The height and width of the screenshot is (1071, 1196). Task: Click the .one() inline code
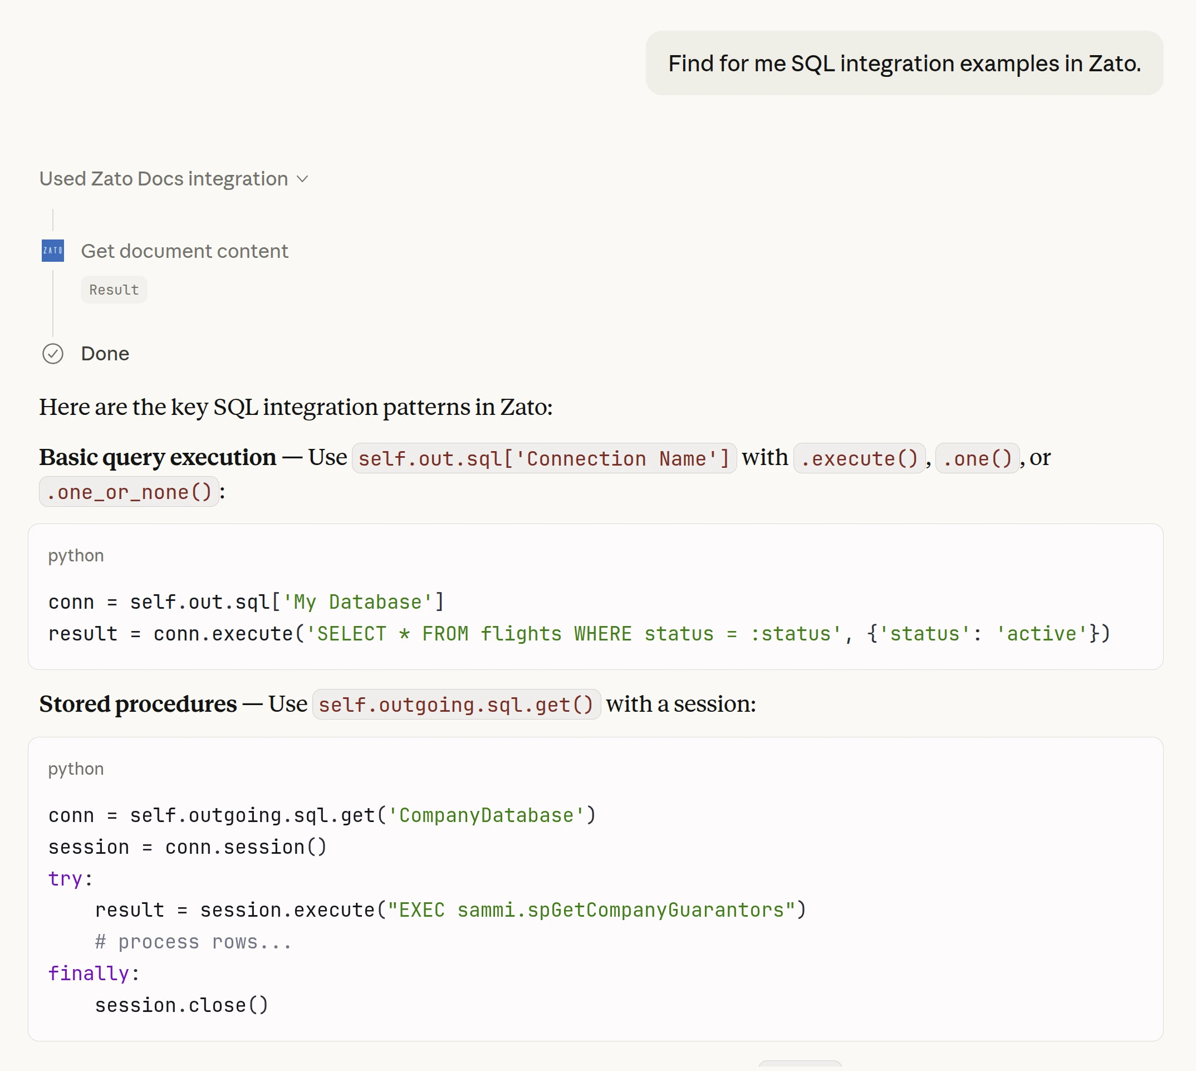pyautogui.click(x=977, y=458)
